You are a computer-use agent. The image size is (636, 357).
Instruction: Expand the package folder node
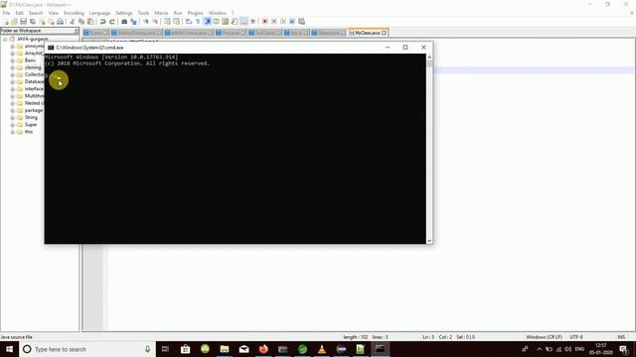click(13, 110)
